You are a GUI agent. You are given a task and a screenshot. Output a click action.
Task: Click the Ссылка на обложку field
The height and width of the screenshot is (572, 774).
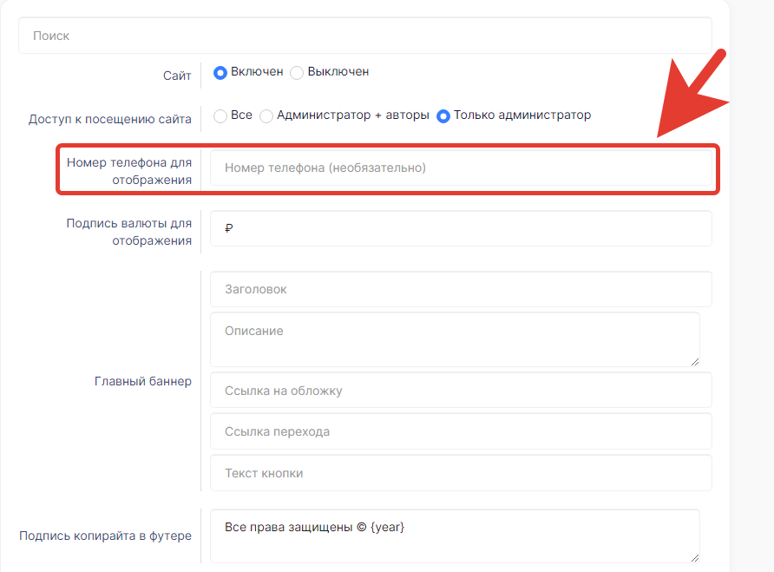tap(461, 391)
